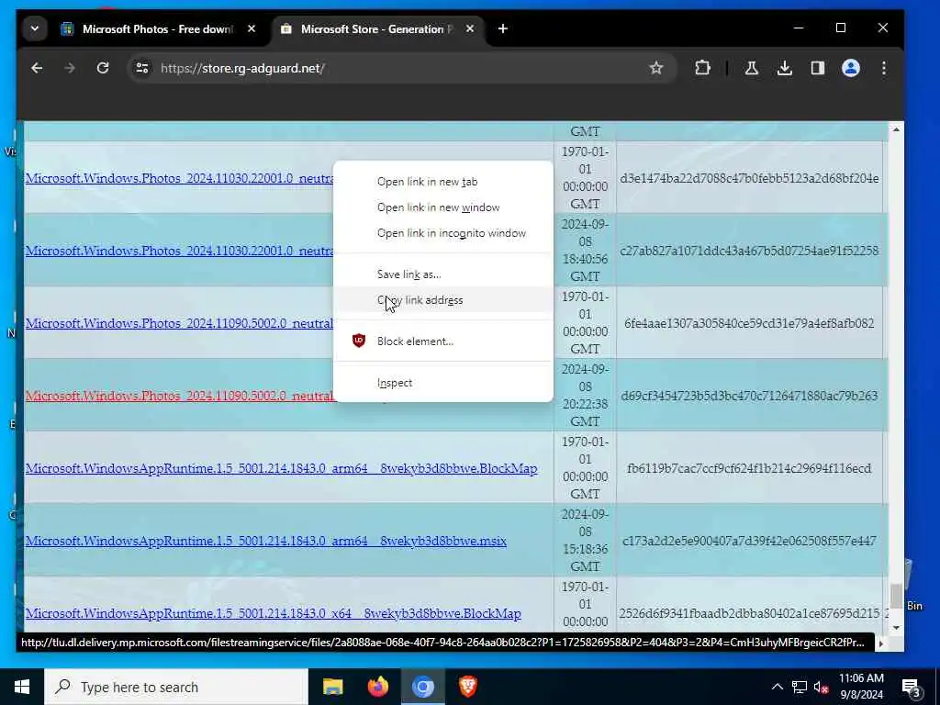The image size is (940, 705).
Task: Click hash c173a2d2e5e900407a7d39f42e062508f557e447
Action: [x=749, y=541]
